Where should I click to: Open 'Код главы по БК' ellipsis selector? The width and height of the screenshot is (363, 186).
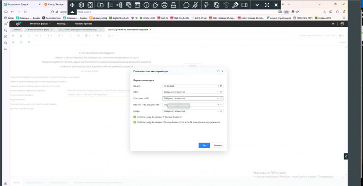(x=218, y=98)
